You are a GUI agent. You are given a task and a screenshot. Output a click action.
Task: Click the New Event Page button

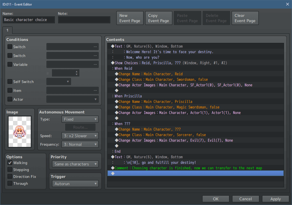130,18
